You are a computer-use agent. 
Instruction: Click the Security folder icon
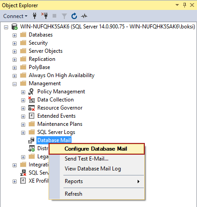click(x=23, y=43)
